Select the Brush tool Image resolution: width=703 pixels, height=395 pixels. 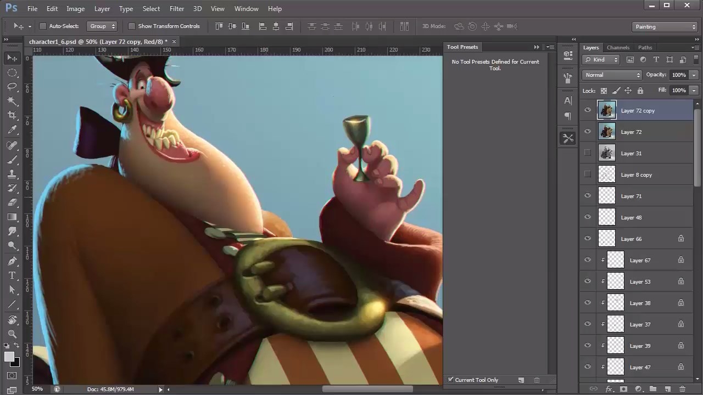click(12, 160)
